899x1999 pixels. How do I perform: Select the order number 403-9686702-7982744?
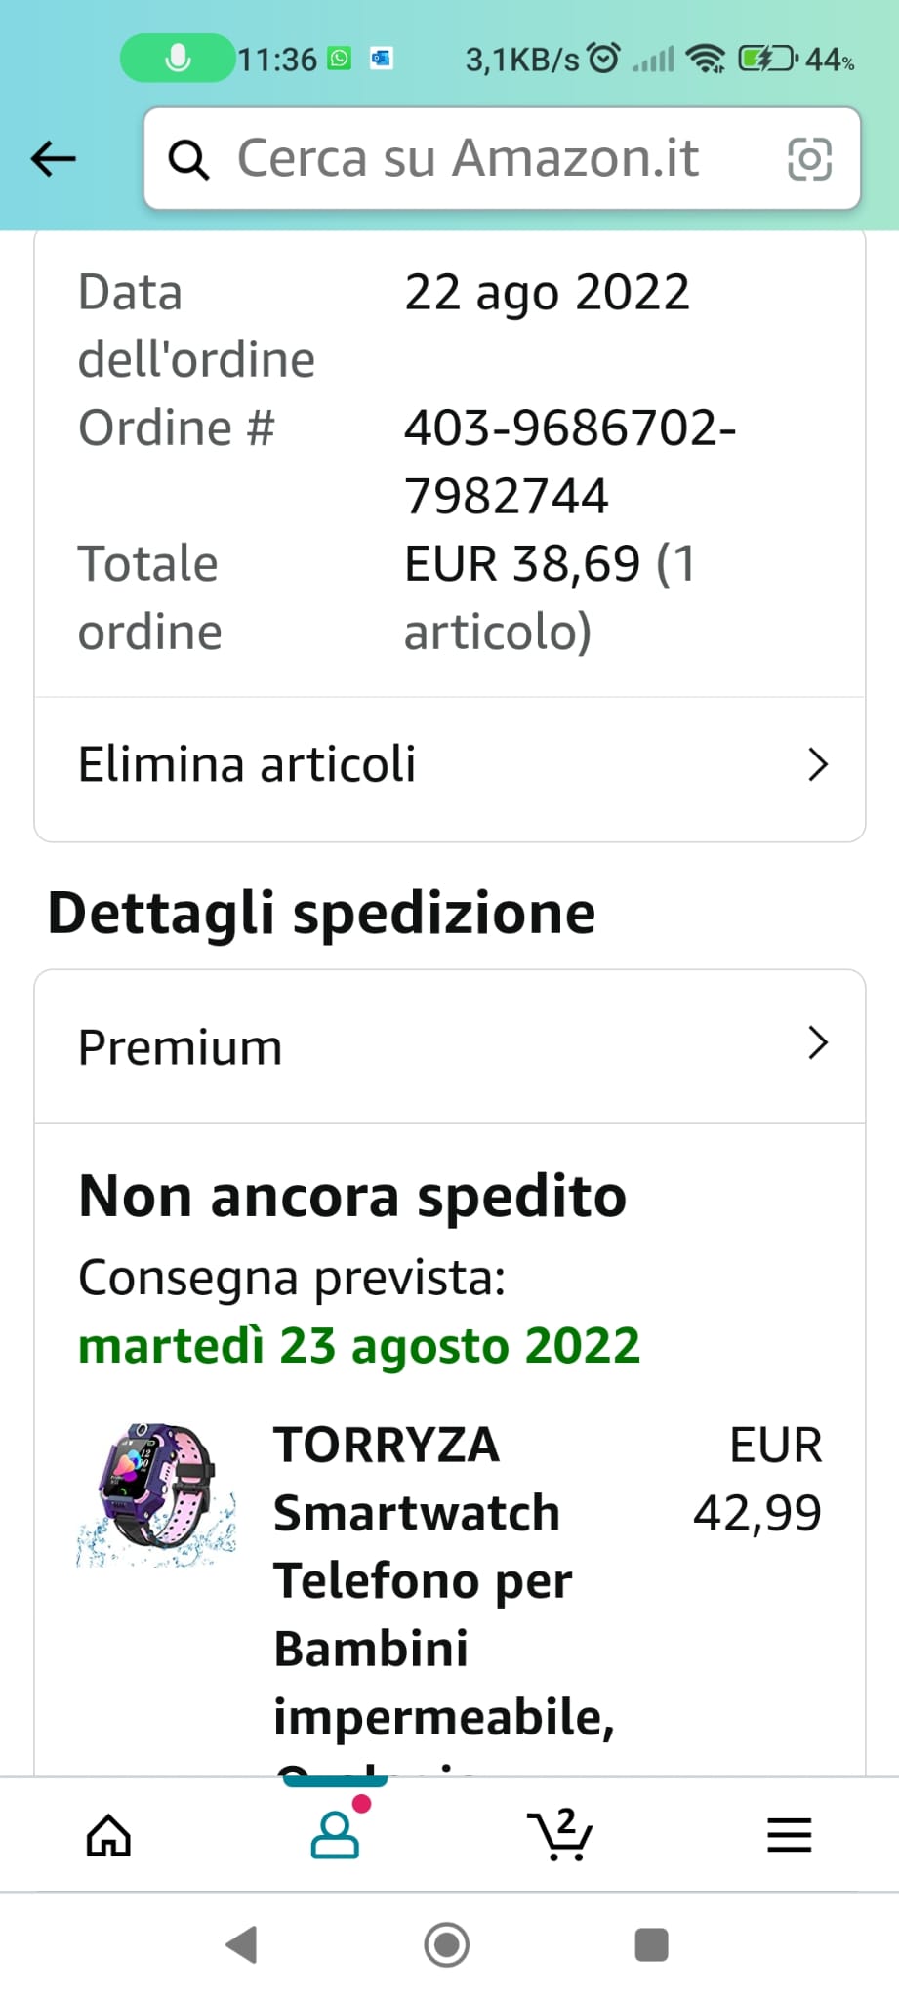click(571, 461)
